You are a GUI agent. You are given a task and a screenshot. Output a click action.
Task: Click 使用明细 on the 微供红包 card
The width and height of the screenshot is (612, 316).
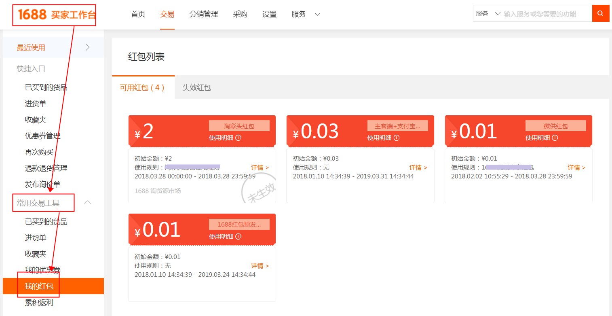click(x=538, y=138)
